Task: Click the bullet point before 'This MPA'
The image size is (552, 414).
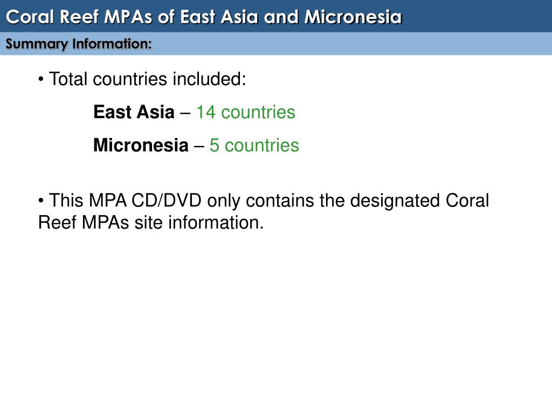Action: coord(41,201)
